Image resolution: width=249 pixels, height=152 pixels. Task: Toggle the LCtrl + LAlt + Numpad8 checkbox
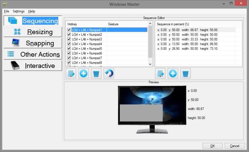click(69, 63)
